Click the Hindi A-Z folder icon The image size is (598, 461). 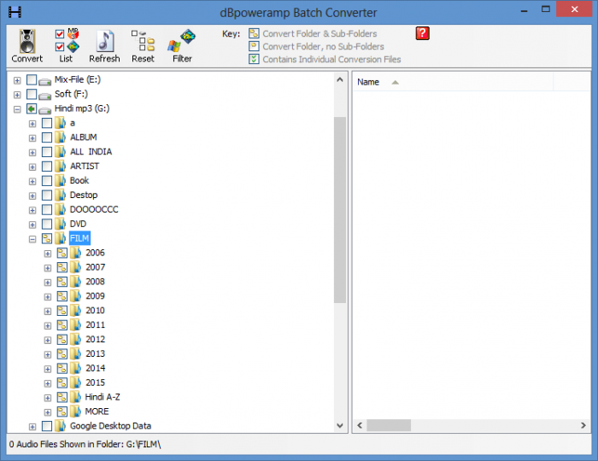(76, 397)
